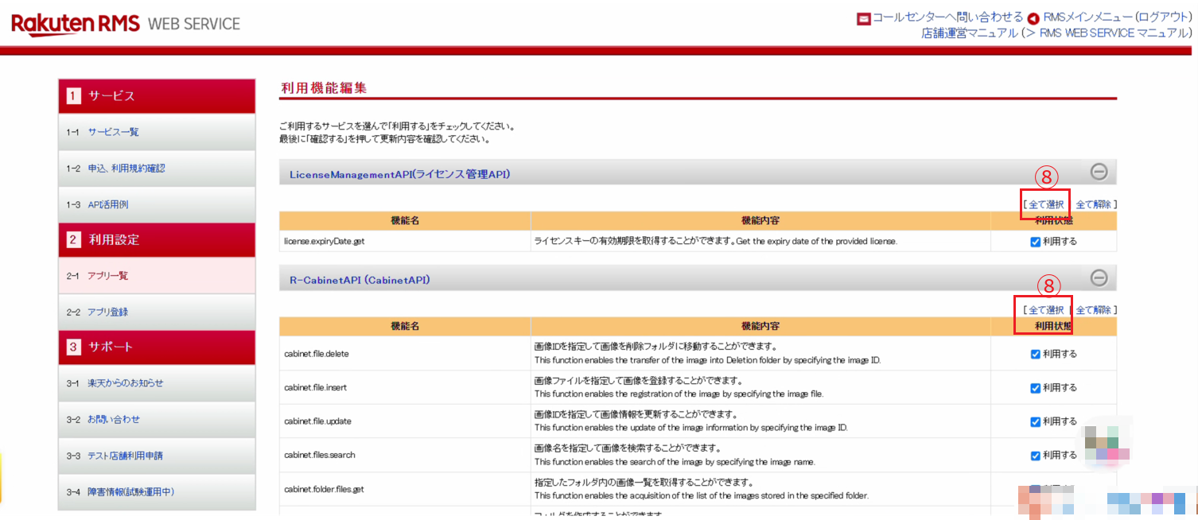
Task: Open 3-3 テスト店舗利用申請 menu item
Action: [x=157, y=456]
